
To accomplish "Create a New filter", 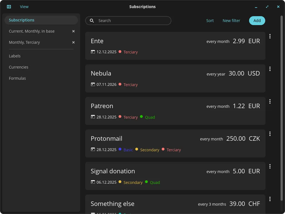I will point(231,21).
